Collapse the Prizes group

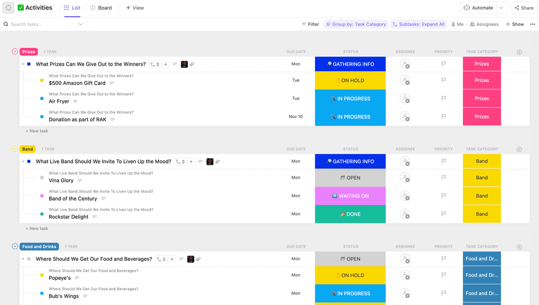[x=15, y=52]
